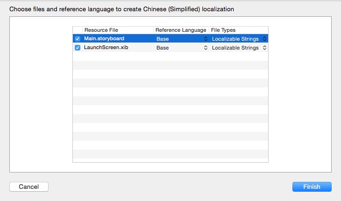Click the first empty row below LaunchScreen.xib
This screenshot has height=201, width=341.
click(170, 57)
